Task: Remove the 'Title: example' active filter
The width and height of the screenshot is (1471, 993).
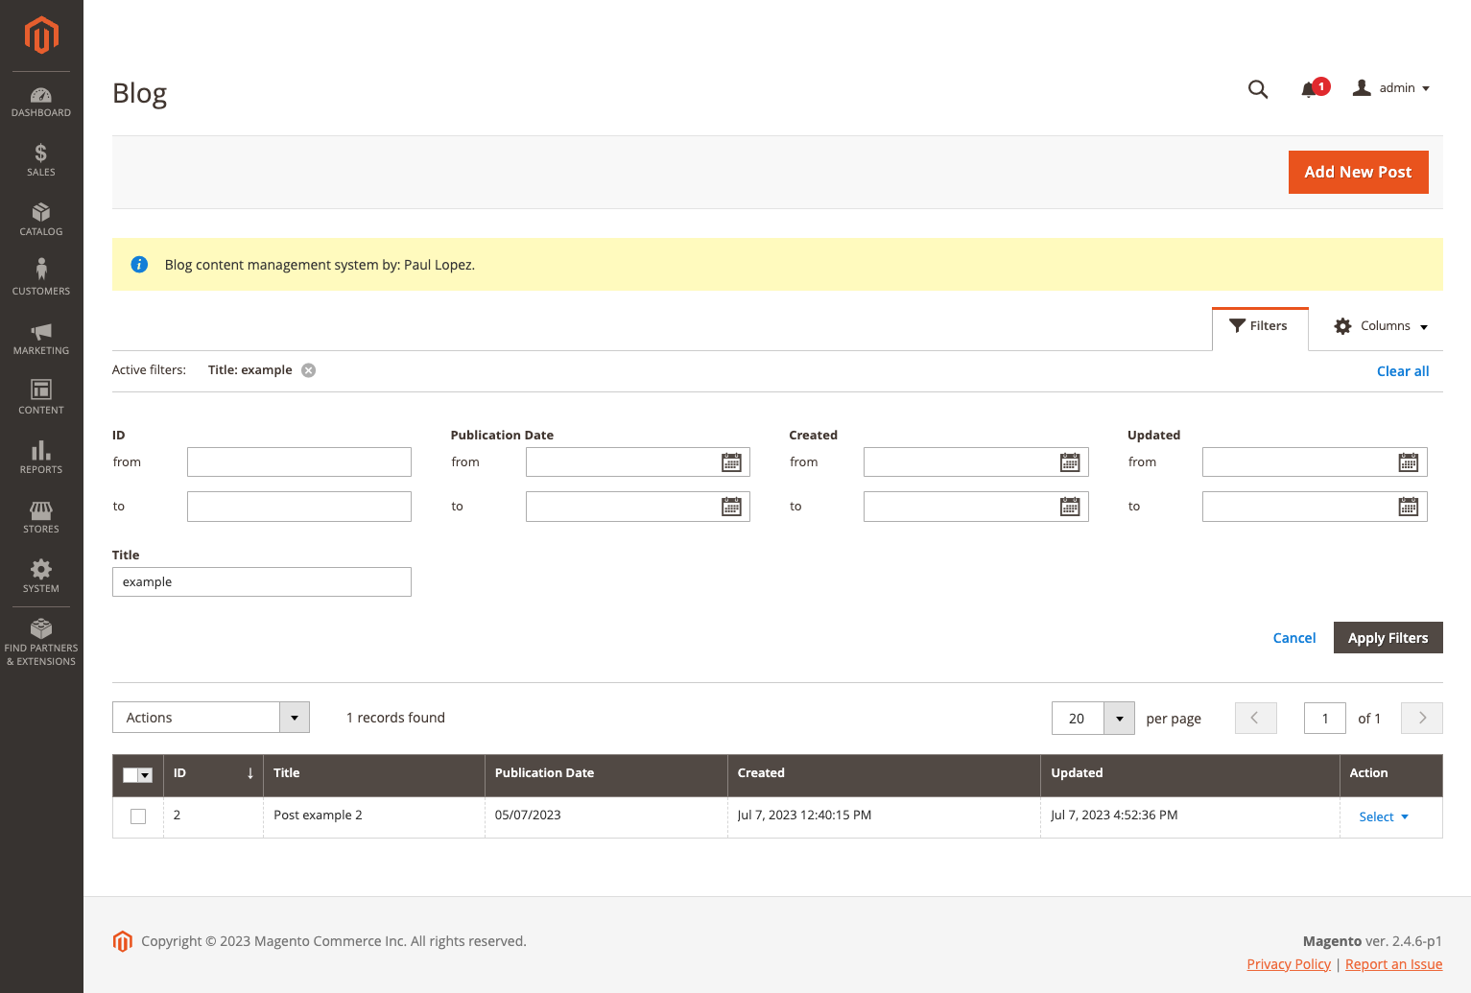Action: coord(309,370)
